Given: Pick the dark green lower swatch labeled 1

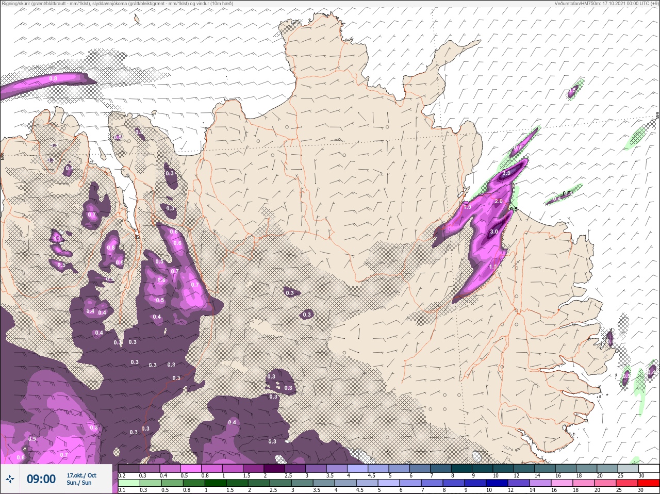Looking at the screenshot, I should (x=214, y=483).
